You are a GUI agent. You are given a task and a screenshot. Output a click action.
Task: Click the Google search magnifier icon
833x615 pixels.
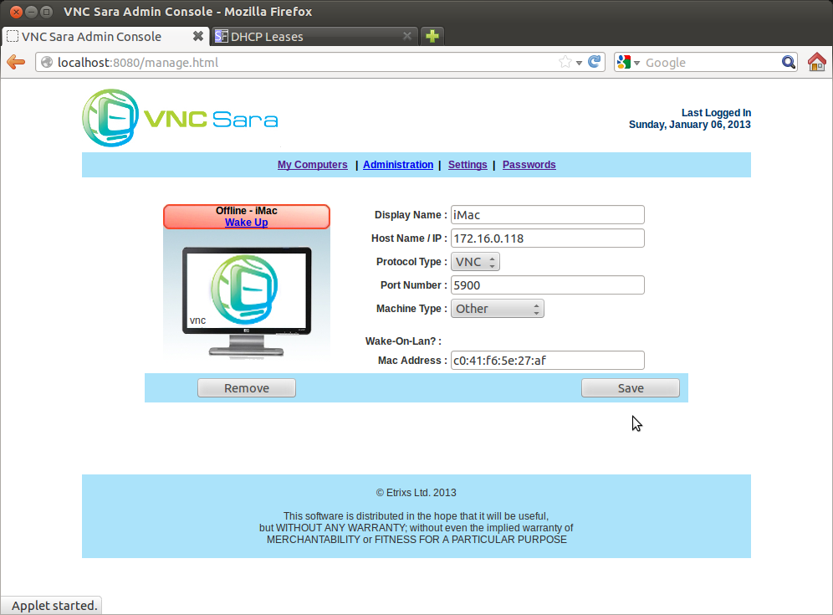click(787, 62)
